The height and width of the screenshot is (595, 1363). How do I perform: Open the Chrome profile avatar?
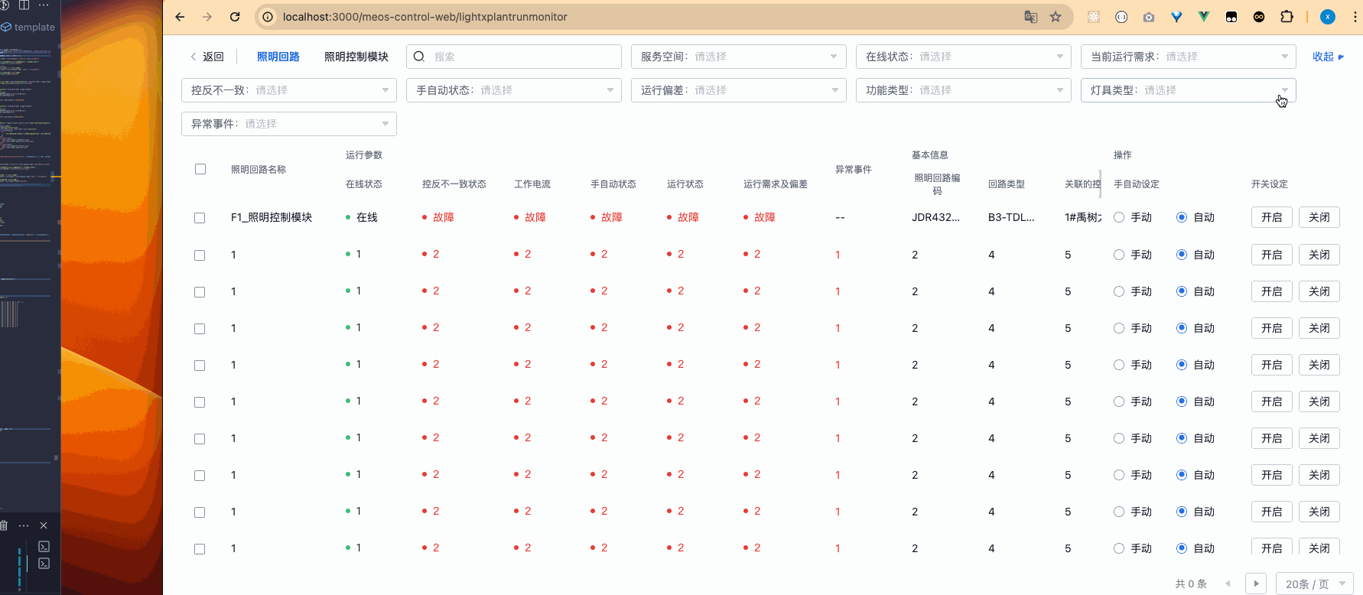click(1328, 17)
